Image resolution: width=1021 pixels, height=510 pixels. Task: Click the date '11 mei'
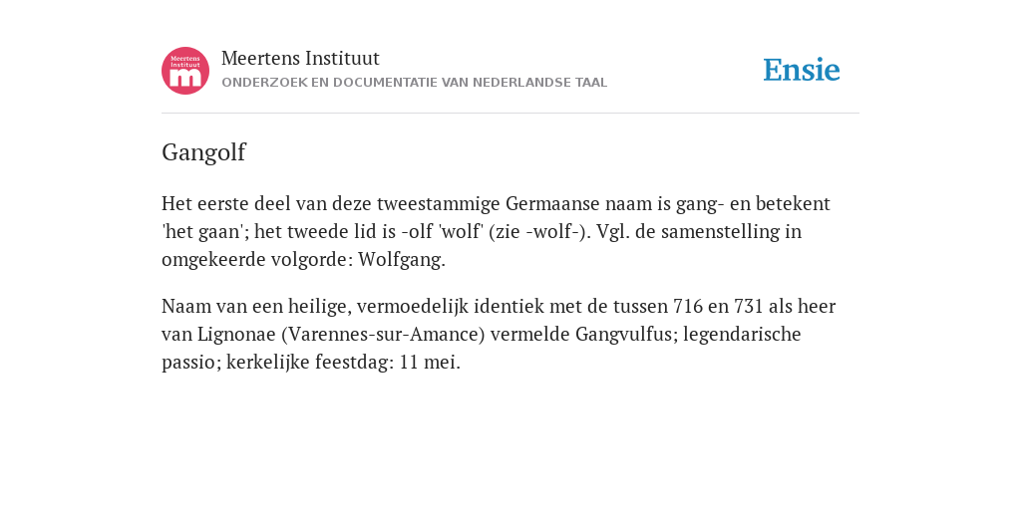coord(429,362)
